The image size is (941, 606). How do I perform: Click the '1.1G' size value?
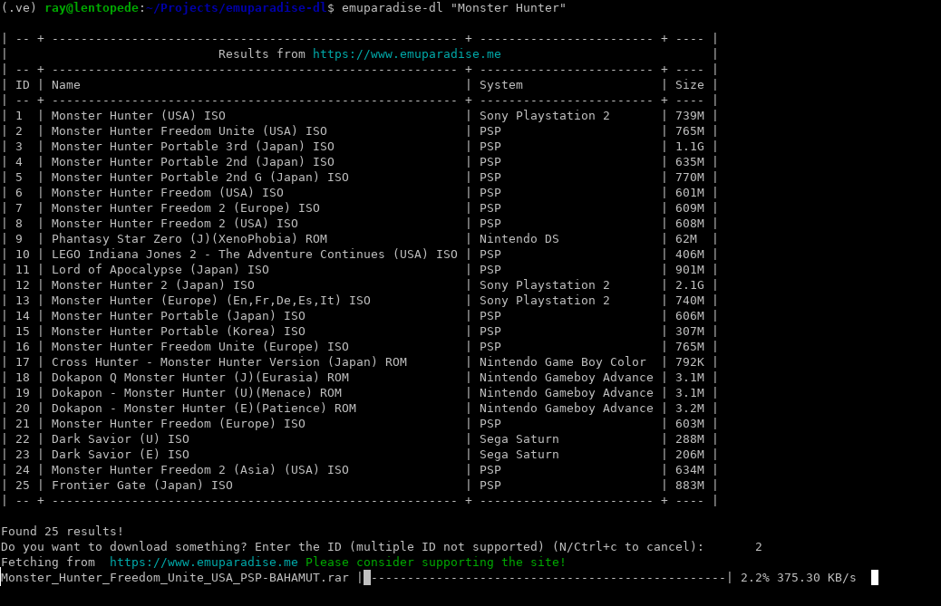coord(690,146)
